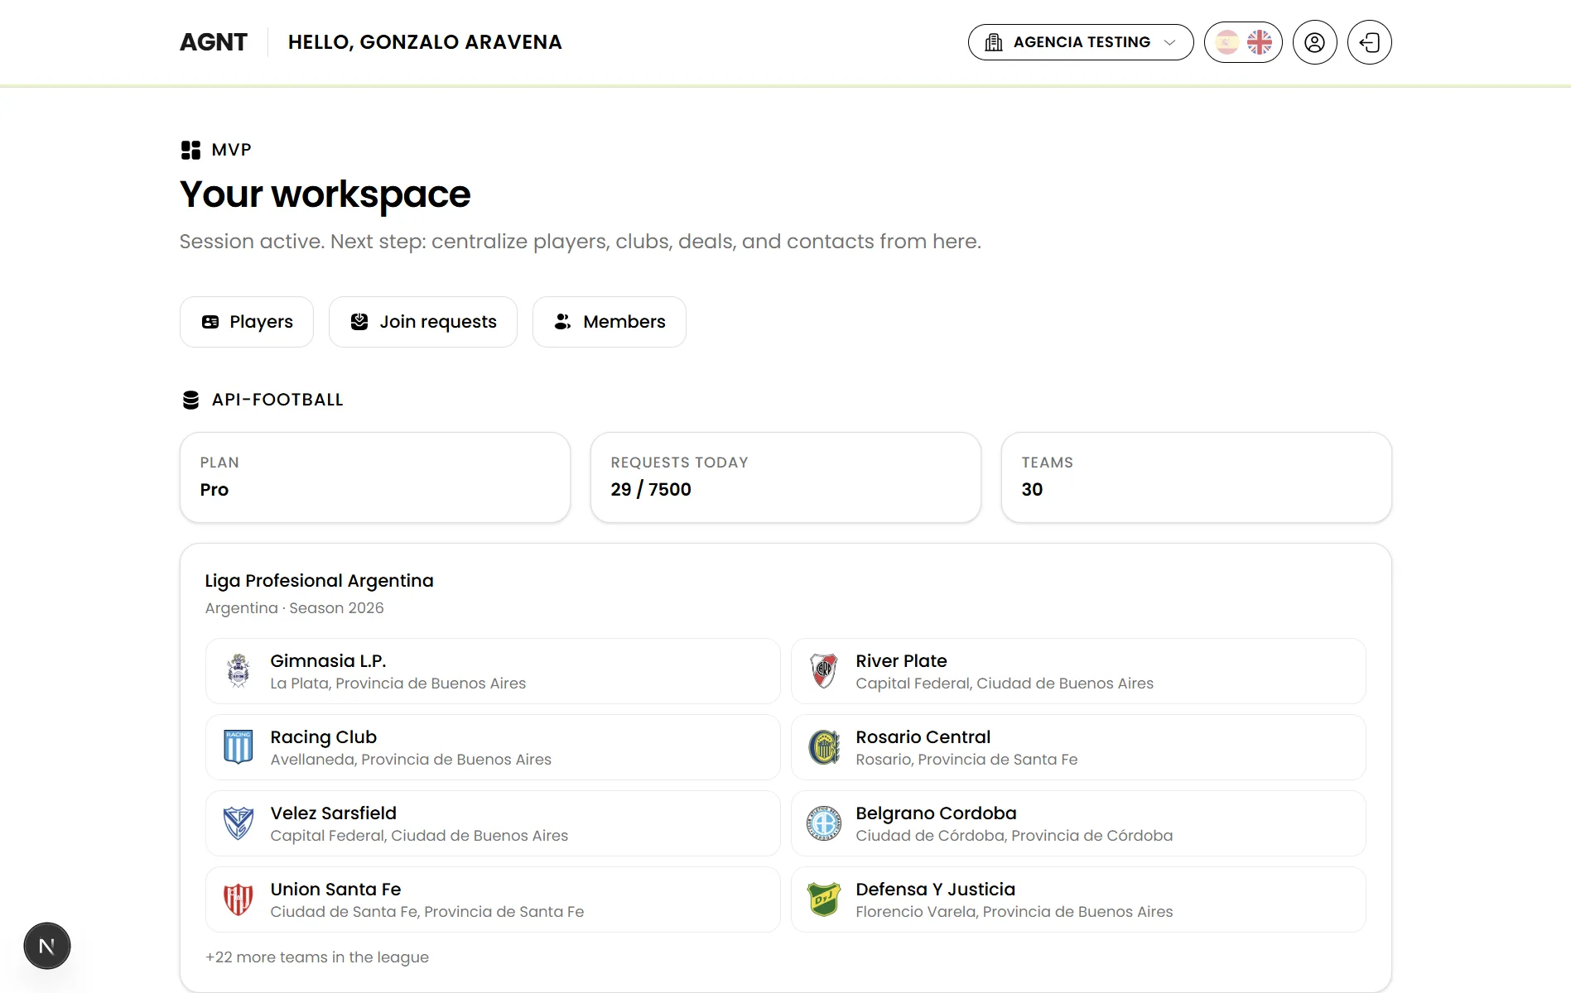Select the "Gimnasia L.P." team name
The width and height of the screenshot is (1571, 993).
coord(328,661)
